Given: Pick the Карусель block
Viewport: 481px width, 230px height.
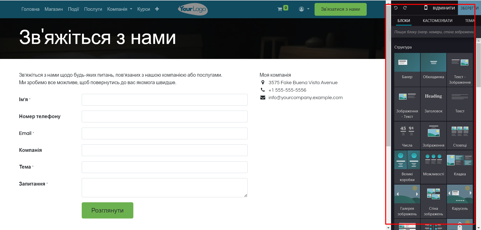Looking at the screenshot, I should coord(460,198).
